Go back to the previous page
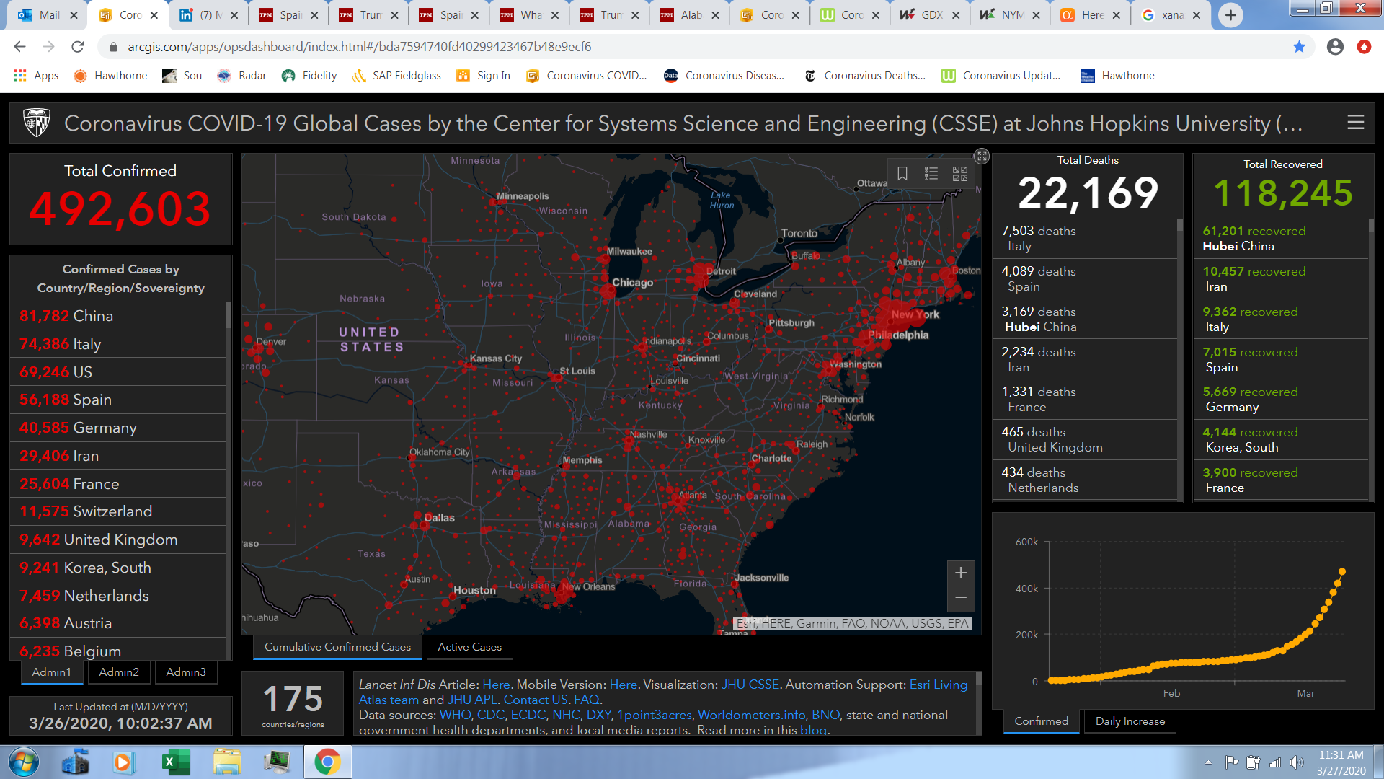The image size is (1384, 779). (x=20, y=47)
